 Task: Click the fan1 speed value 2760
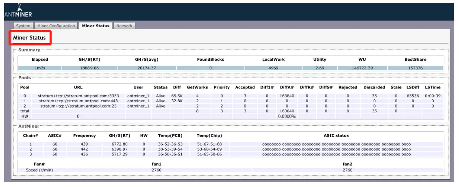pyautogui.click(x=157, y=170)
